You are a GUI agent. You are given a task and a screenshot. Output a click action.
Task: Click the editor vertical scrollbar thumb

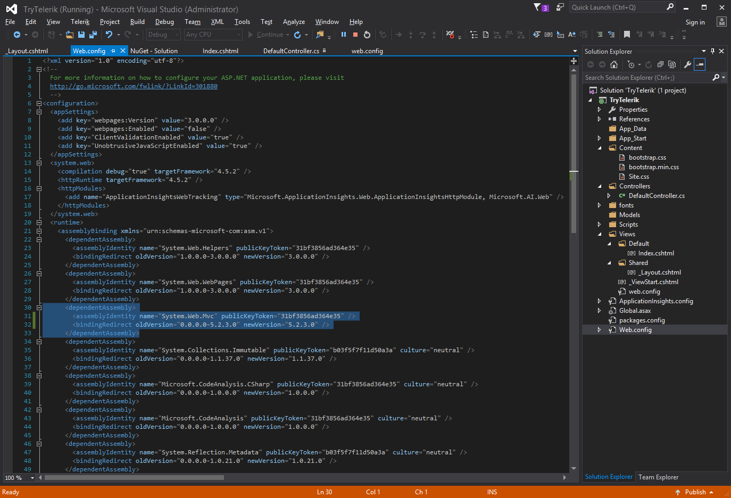tap(574, 154)
